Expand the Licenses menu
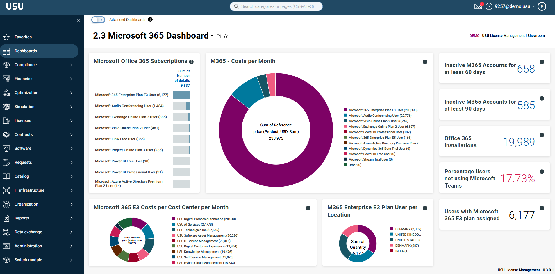The width and height of the screenshot is (555, 274). (39, 120)
